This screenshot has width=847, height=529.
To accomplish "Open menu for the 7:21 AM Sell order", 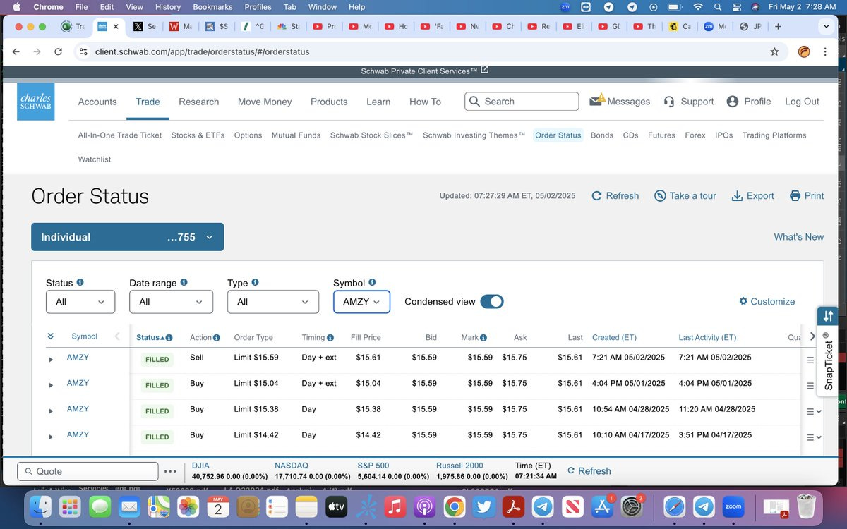I will (810, 360).
